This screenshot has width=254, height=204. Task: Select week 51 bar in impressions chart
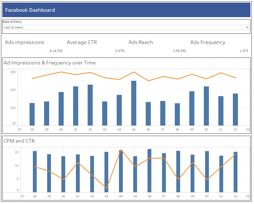click(221, 111)
